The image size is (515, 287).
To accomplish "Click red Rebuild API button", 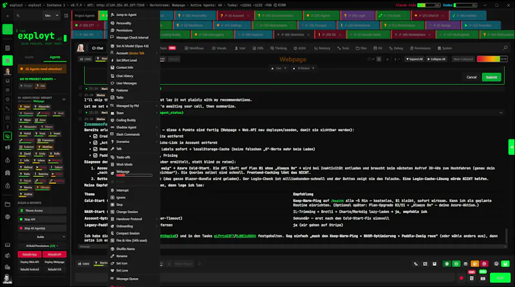I will (54, 254).
